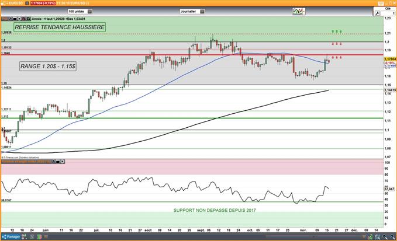
Task: Click the first icon right of Partager
Action: (23, 237)
